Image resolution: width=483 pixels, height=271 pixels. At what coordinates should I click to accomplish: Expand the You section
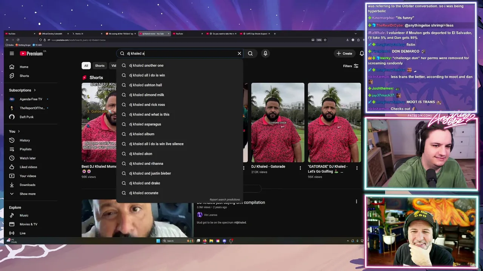tap(14, 131)
